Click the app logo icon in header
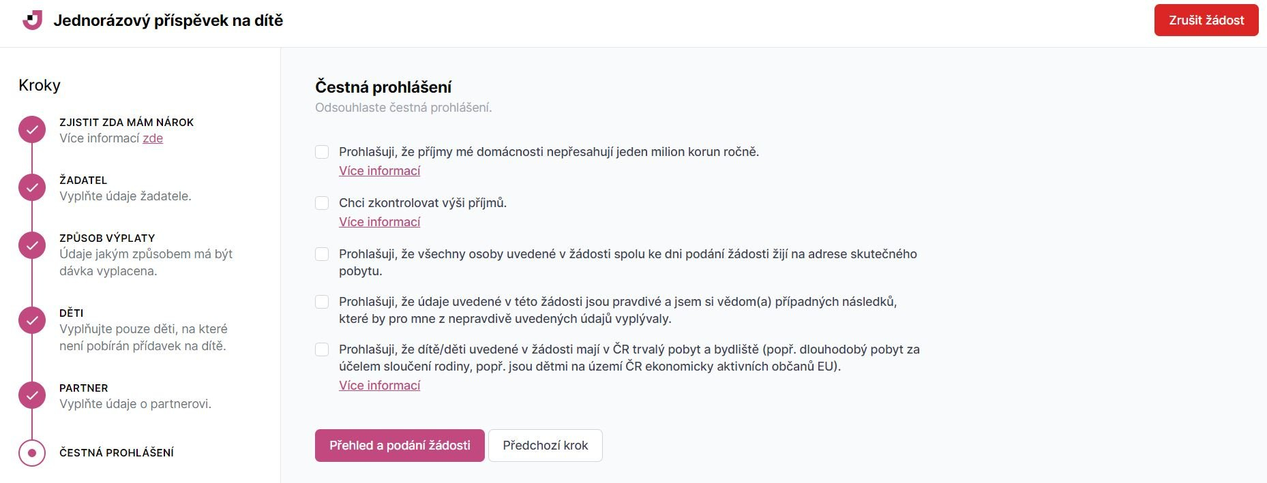 [32, 20]
